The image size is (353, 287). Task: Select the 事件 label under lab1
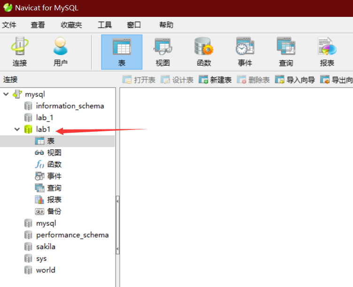tap(54, 176)
